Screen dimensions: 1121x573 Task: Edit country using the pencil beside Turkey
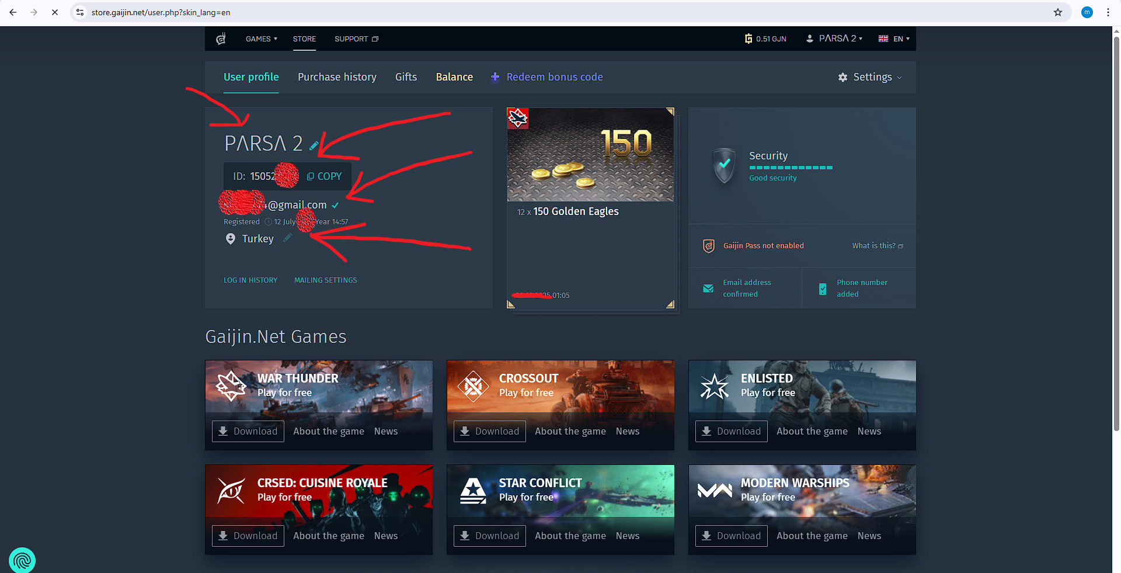(x=287, y=238)
